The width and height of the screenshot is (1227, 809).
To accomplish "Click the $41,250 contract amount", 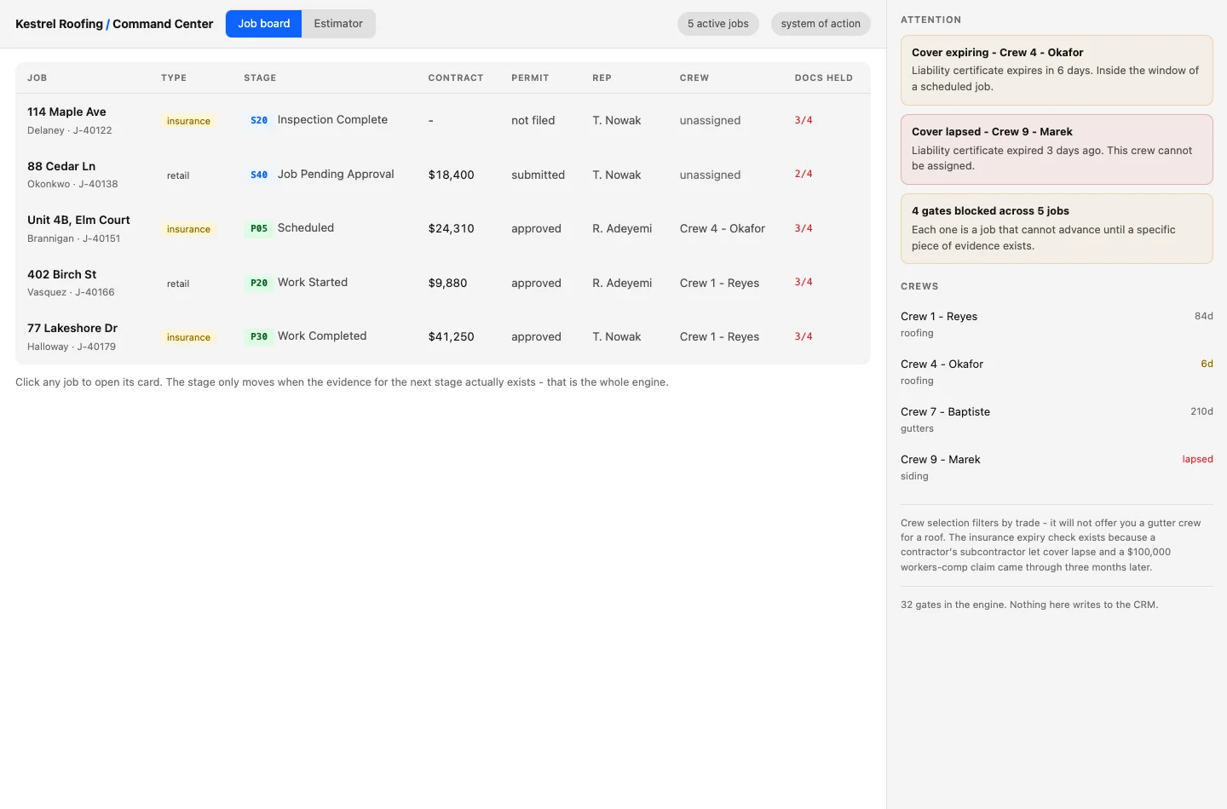I will click(x=451, y=336).
